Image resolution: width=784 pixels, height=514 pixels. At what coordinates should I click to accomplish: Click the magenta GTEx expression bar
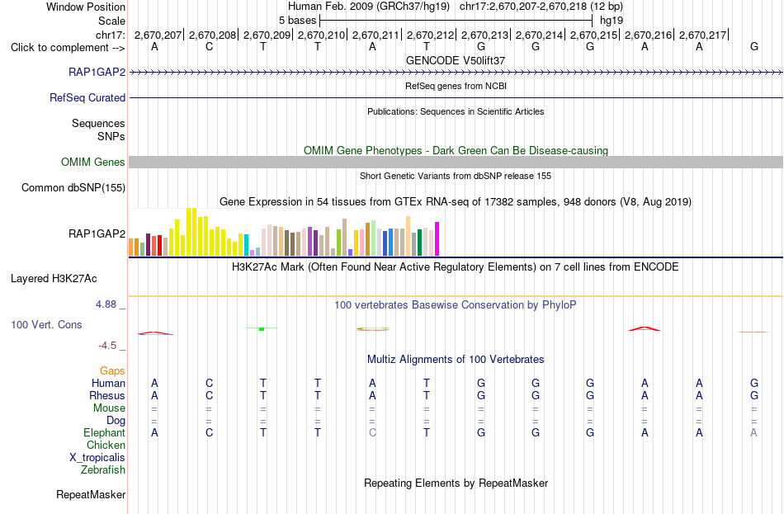[x=437, y=239]
